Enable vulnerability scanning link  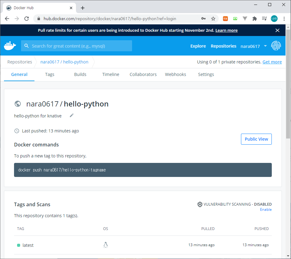click(266, 210)
